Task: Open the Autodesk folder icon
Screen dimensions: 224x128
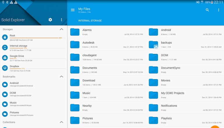Action: pyautogui.click(x=75, y=45)
